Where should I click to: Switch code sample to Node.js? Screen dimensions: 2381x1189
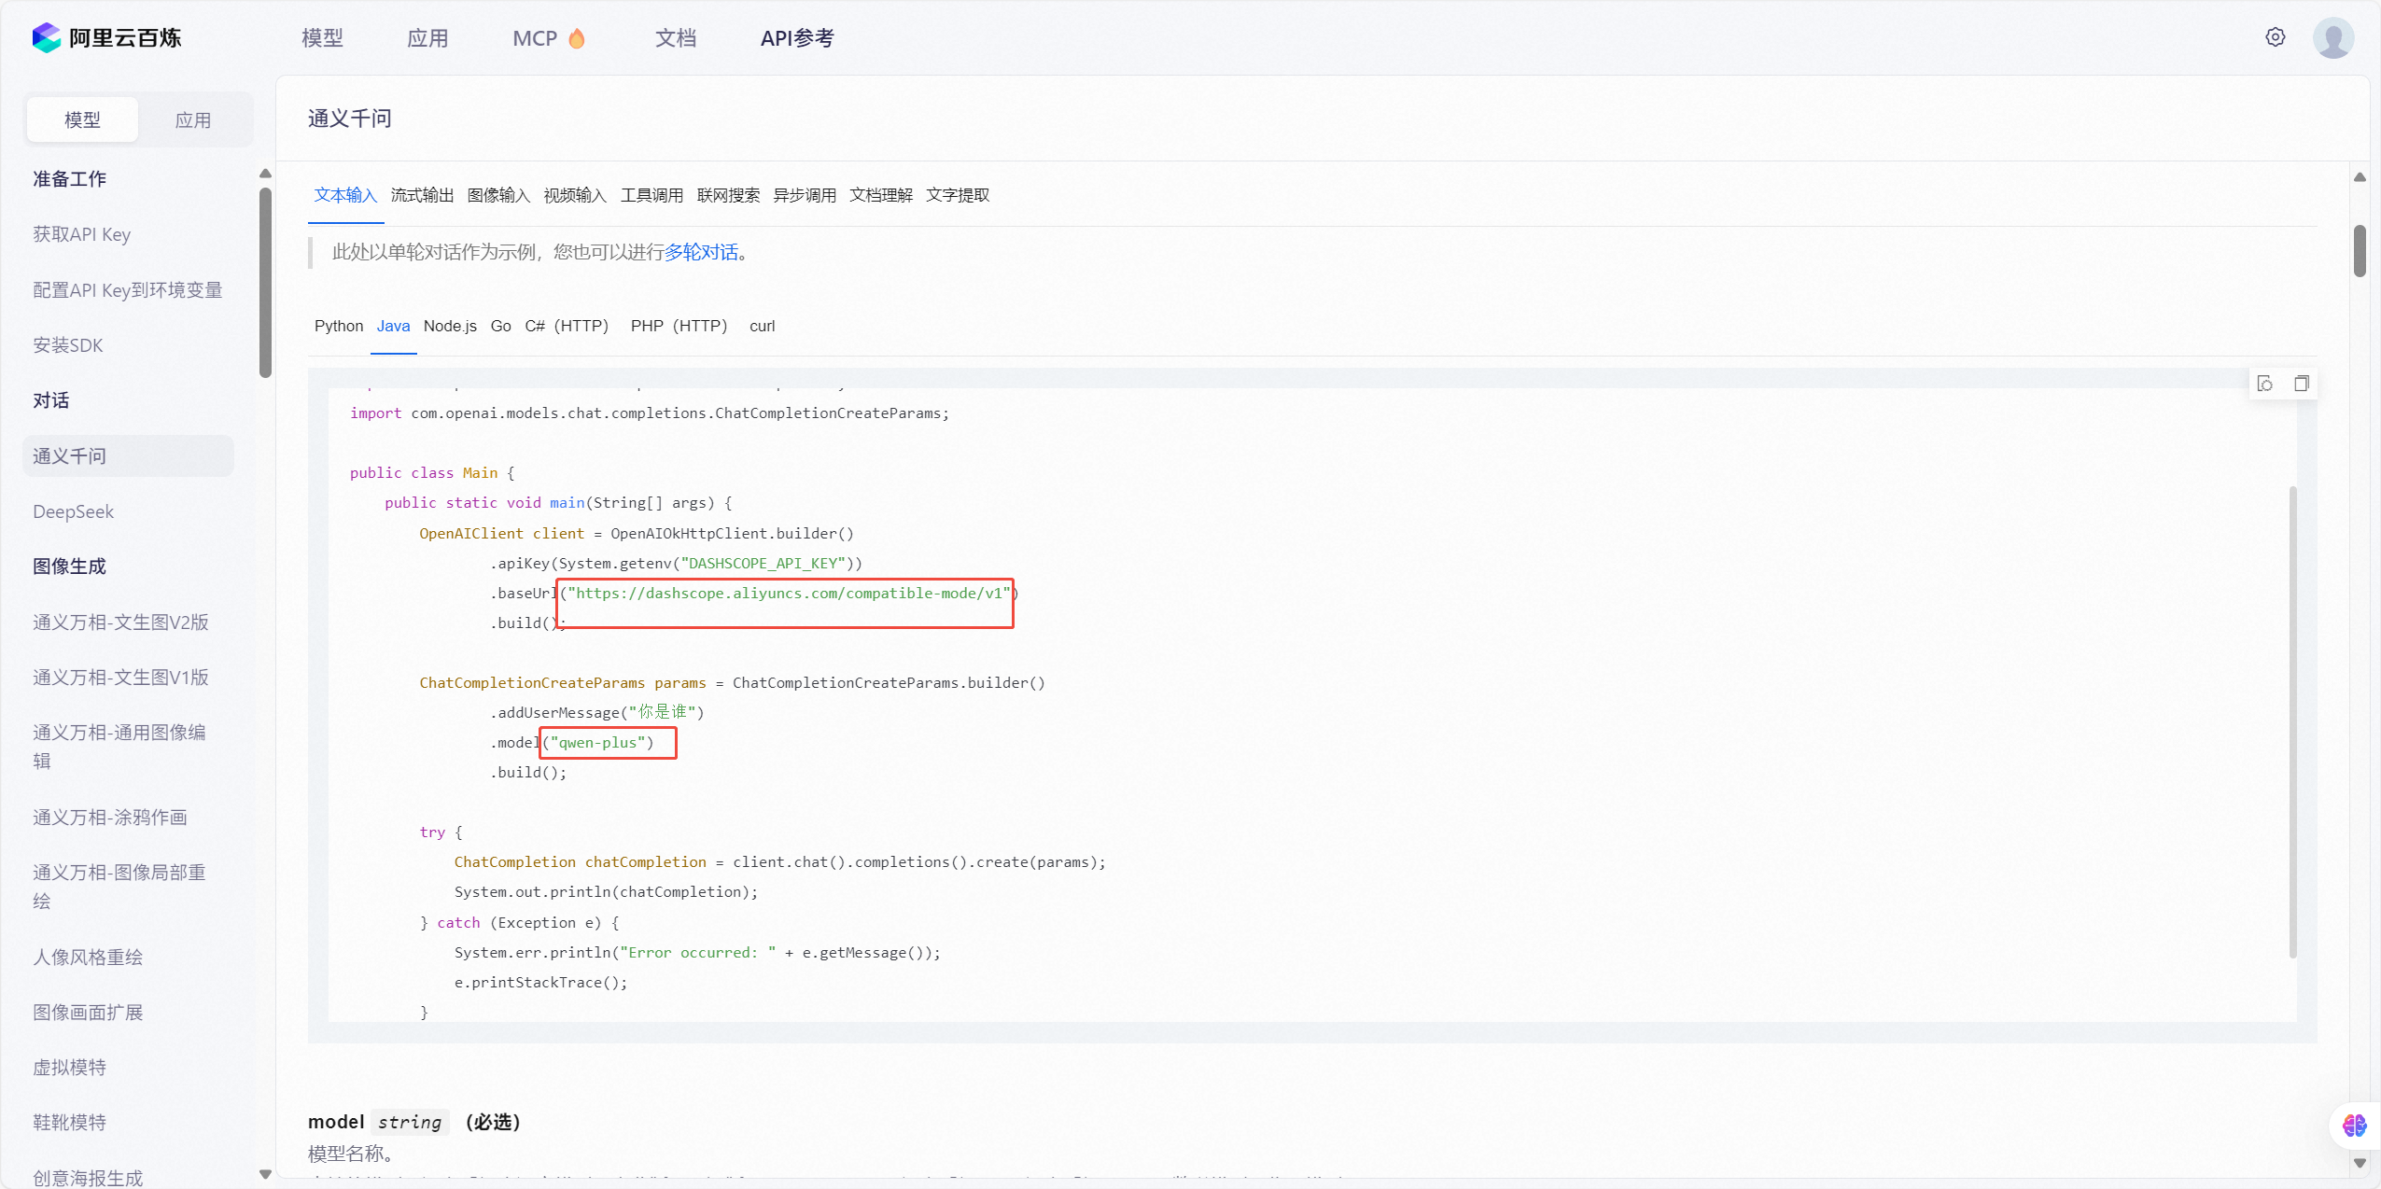(x=450, y=326)
